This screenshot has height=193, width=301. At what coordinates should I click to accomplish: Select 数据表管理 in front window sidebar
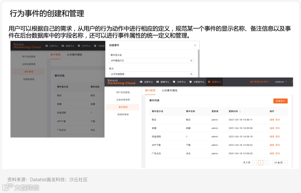click(123, 114)
